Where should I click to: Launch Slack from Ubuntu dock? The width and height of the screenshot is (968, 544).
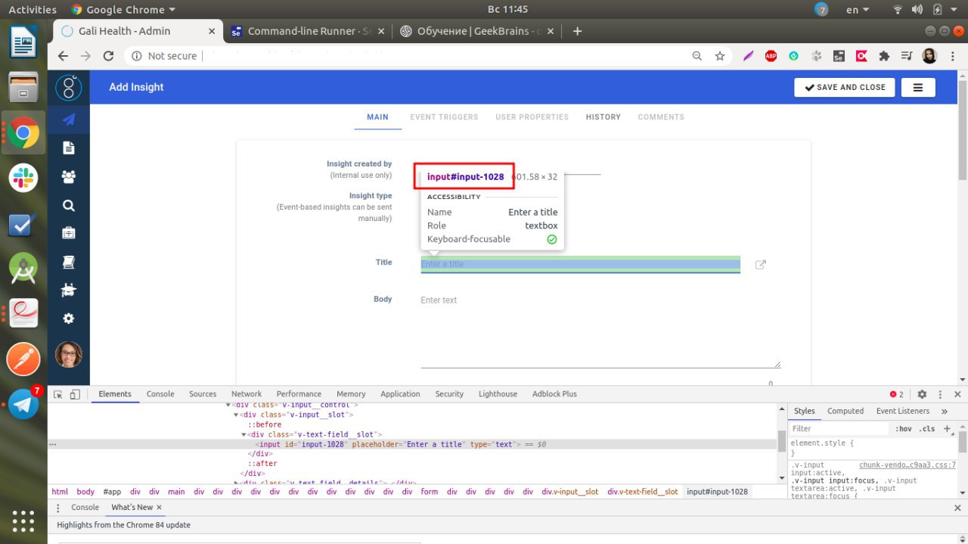(23, 179)
